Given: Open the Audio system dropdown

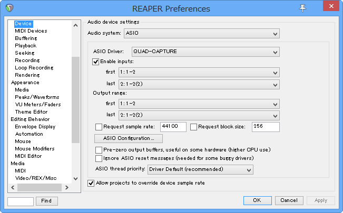Looking at the screenshot, I should 201,34.
